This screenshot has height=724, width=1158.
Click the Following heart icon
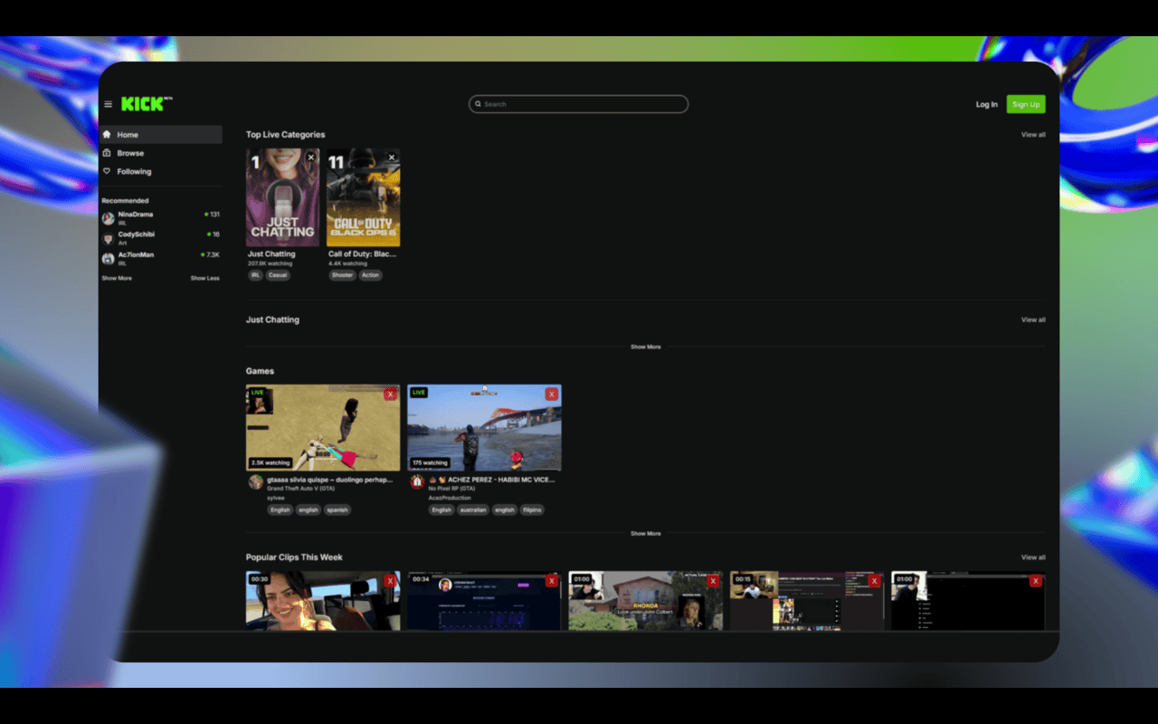106,171
